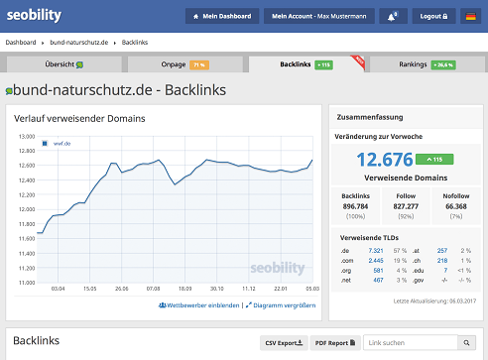
Task: Focus the Link suchen search field
Action: click(411, 343)
